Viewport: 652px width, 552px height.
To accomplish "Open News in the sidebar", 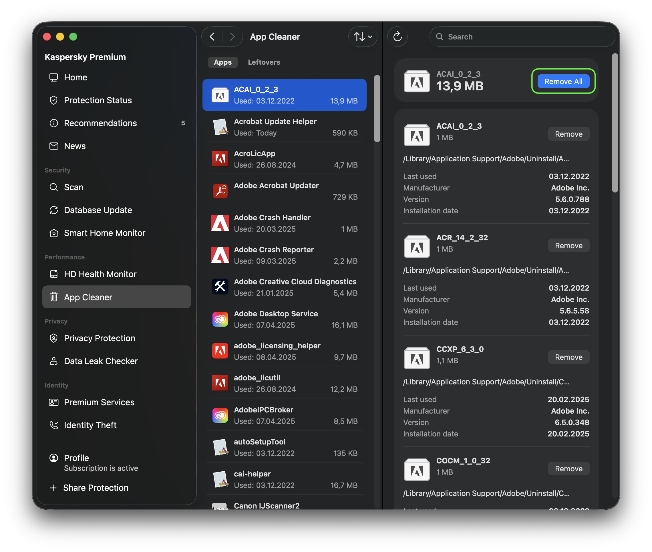I will (x=116, y=146).
